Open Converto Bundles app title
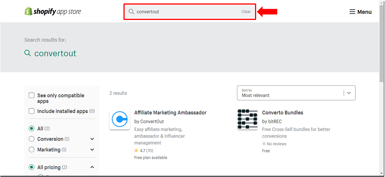 (283, 113)
